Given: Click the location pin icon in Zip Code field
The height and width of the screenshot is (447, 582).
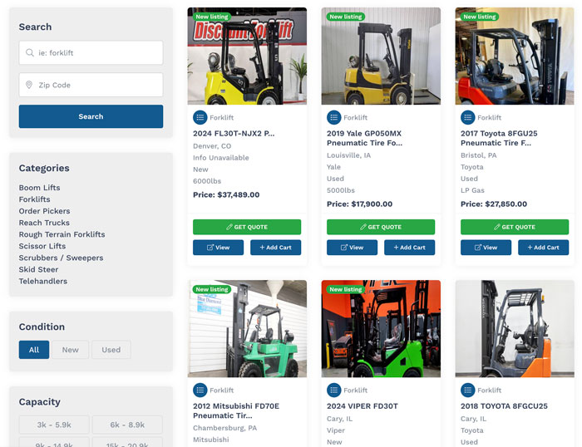Looking at the screenshot, I should [x=29, y=85].
